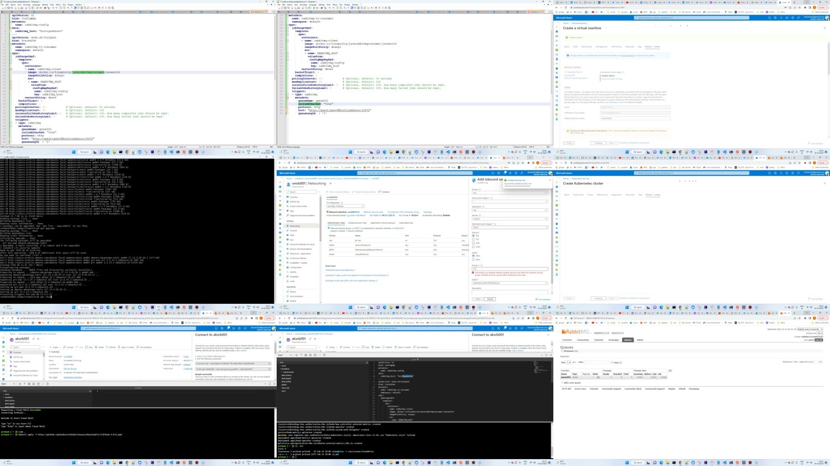Click the Networking item in vmrb001 sidebar
This screenshot has height=466, width=830.
(294, 226)
